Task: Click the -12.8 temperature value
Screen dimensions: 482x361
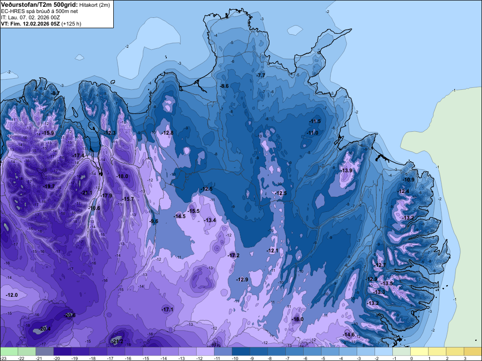Action: 167,133
